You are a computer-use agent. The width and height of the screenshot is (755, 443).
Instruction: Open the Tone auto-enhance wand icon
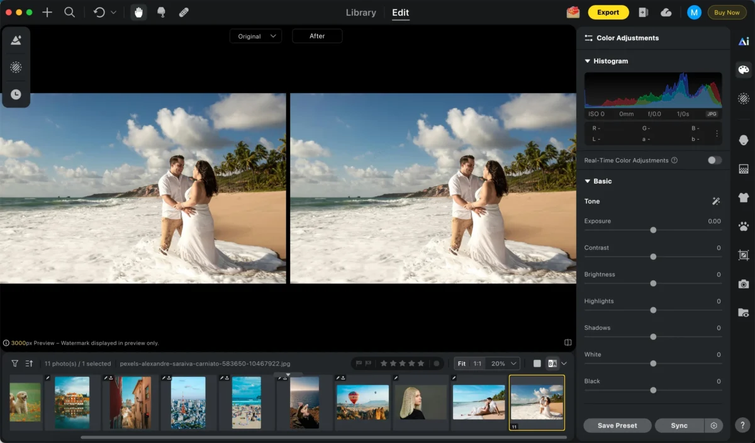coord(715,201)
